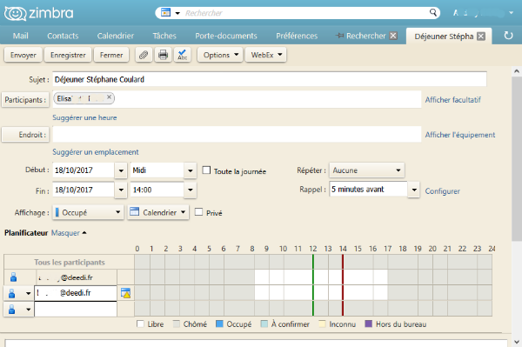Viewport: 522px width, 347px height.
Task: Click Suggérer une heure link
Action: (x=84, y=117)
